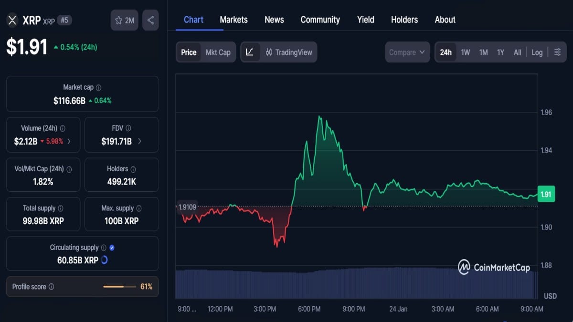Click the XRP logo icon

[12, 21]
